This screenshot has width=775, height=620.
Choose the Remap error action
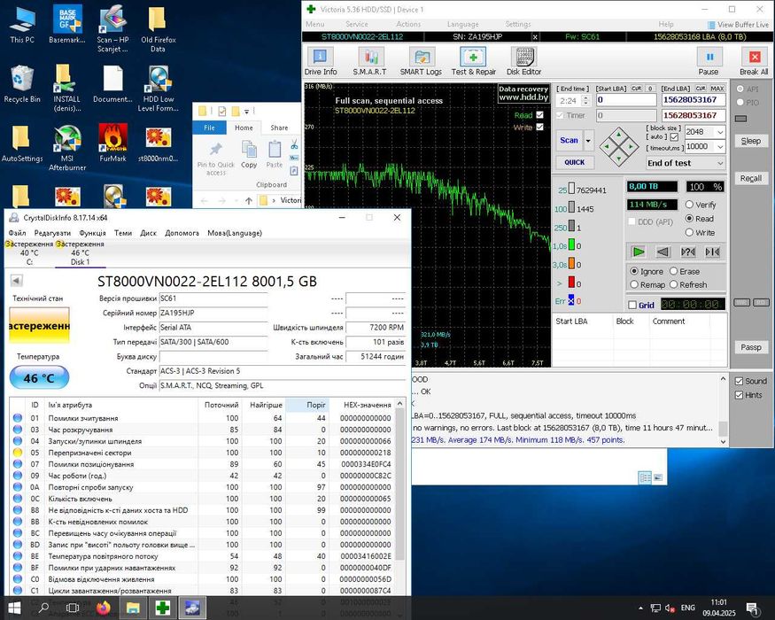coord(634,284)
